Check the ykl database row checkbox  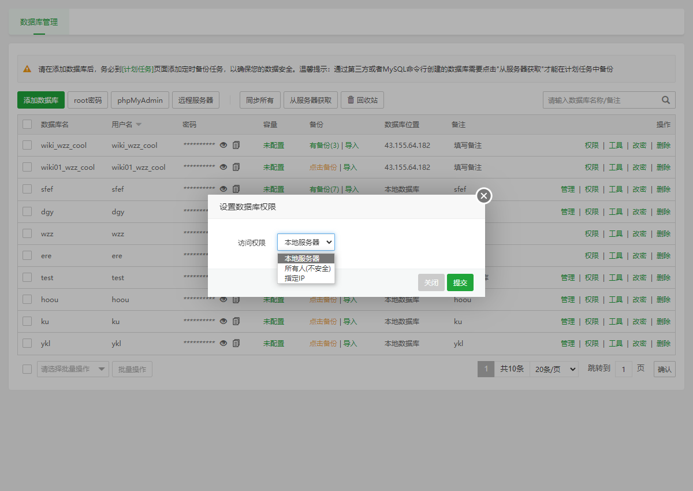click(27, 343)
